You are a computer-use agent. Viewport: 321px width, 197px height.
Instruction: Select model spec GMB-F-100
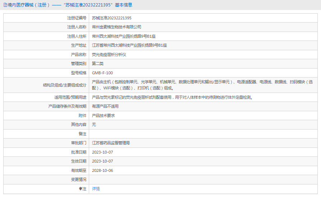tap(102, 73)
